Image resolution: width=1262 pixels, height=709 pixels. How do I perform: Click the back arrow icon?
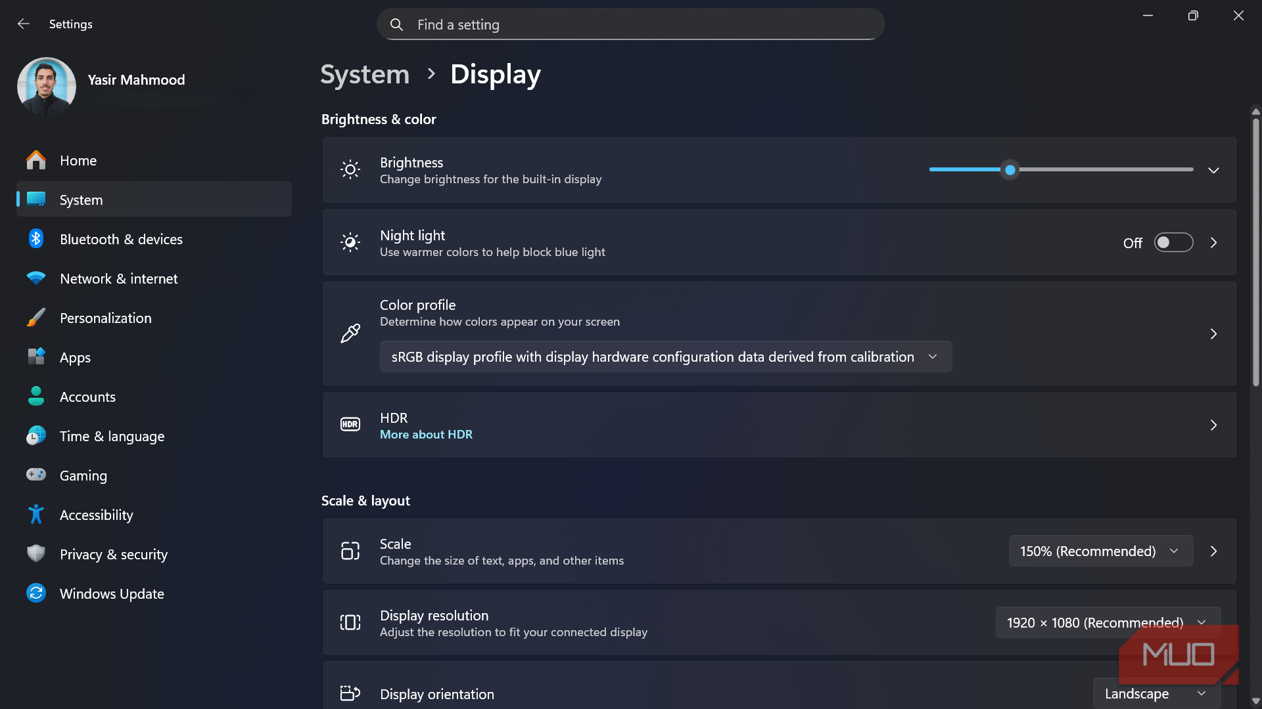click(24, 24)
